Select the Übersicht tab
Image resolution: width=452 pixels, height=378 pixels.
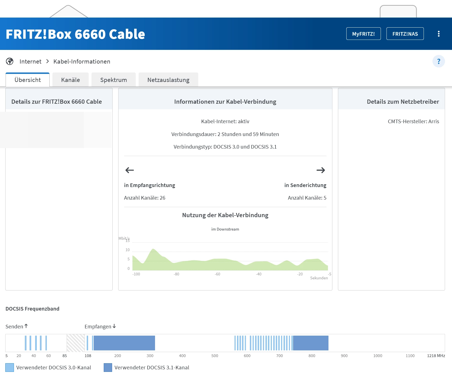[x=28, y=80]
